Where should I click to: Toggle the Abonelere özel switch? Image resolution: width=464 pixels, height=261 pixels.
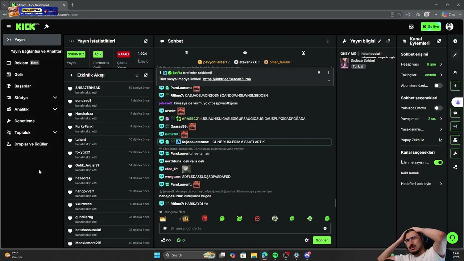(438, 86)
